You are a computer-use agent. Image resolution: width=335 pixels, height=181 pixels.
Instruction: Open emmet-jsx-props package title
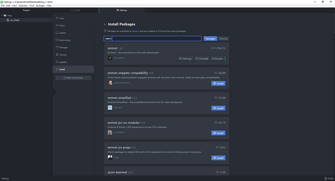[119, 147]
